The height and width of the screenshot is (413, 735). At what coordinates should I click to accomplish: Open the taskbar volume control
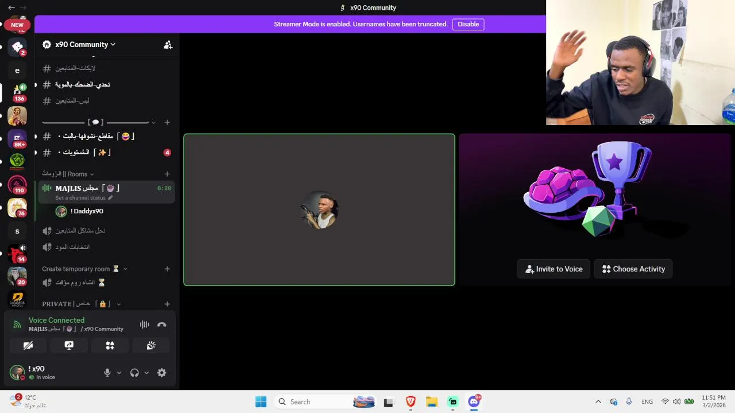point(676,402)
